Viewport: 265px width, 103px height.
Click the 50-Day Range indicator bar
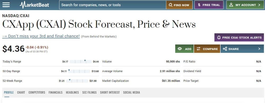point(79,71)
